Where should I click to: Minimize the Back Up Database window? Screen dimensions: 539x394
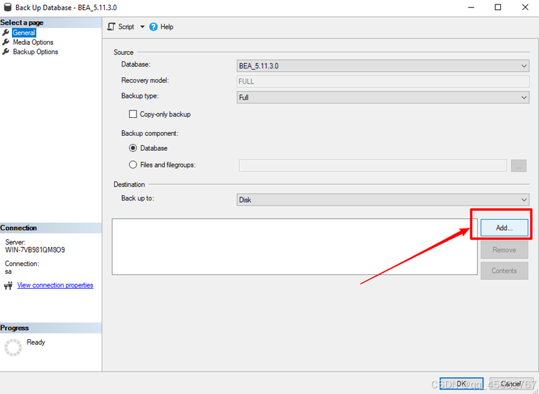click(x=471, y=7)
